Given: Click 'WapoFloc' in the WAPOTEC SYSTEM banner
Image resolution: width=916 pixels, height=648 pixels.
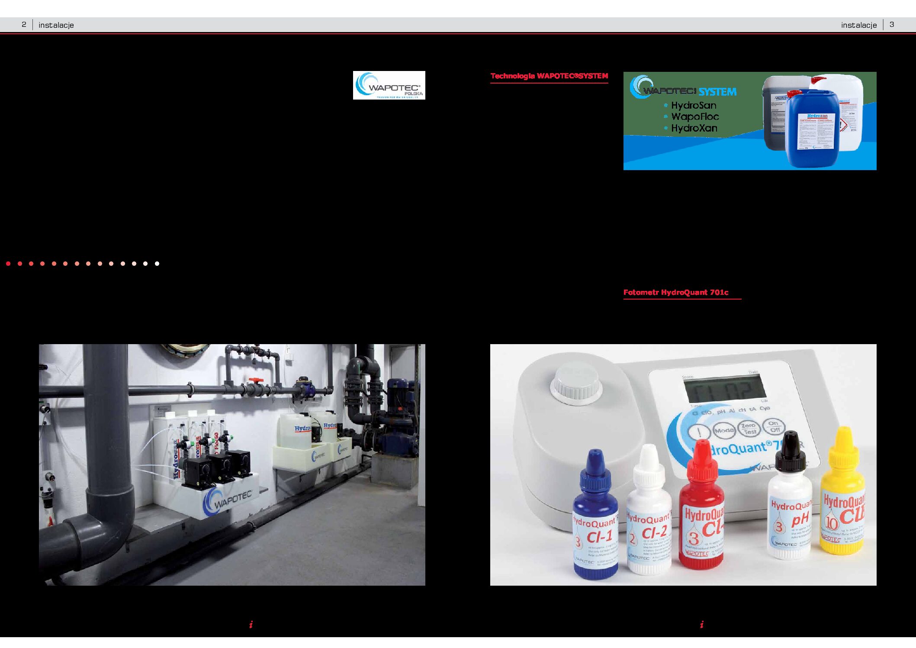Looking at the screenshot, I should pyautogui.click(x=695, y=116).
